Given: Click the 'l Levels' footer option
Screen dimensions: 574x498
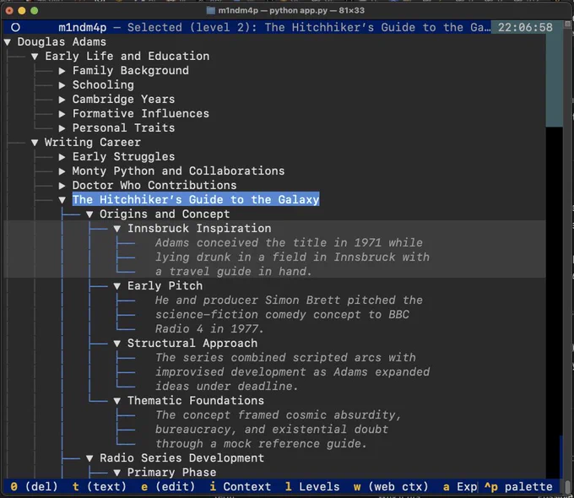Looking at the screenshot, I should 312,486.
